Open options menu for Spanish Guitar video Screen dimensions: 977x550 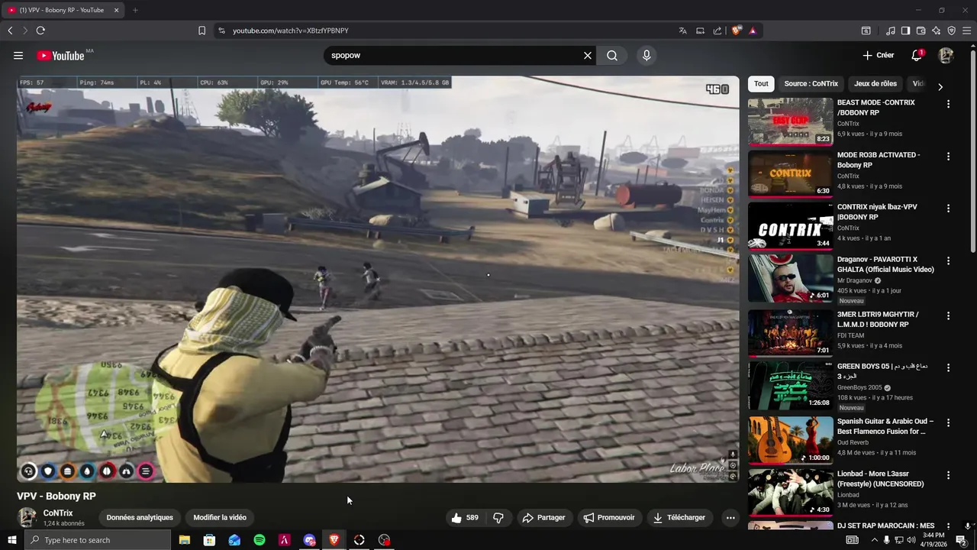click(949, 422)
